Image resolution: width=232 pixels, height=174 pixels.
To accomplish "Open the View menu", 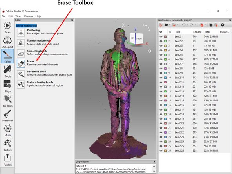I will (18, 16).
